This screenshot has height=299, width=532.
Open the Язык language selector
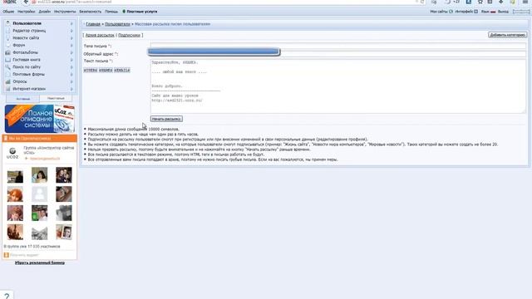click(x=488, y=12)
